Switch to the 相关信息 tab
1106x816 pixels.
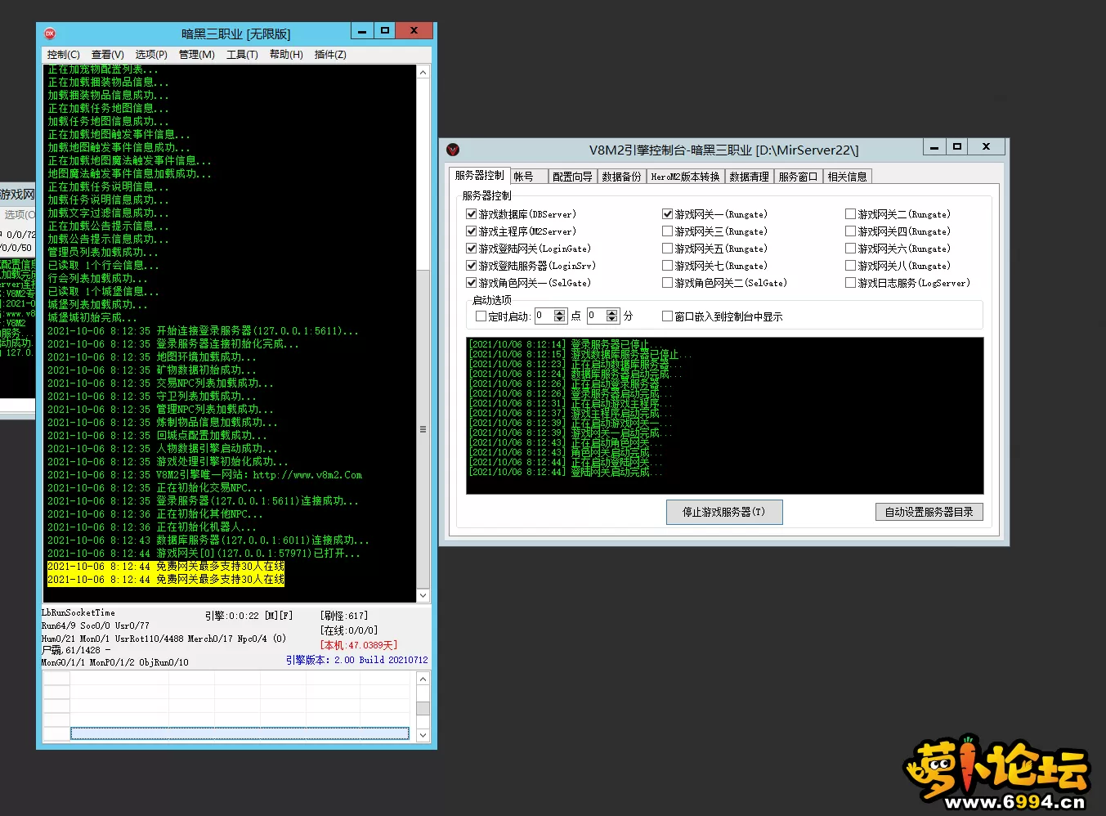[847, 177]
